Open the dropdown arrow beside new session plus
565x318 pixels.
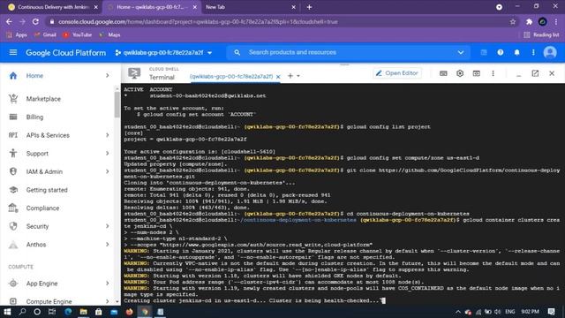298,76
